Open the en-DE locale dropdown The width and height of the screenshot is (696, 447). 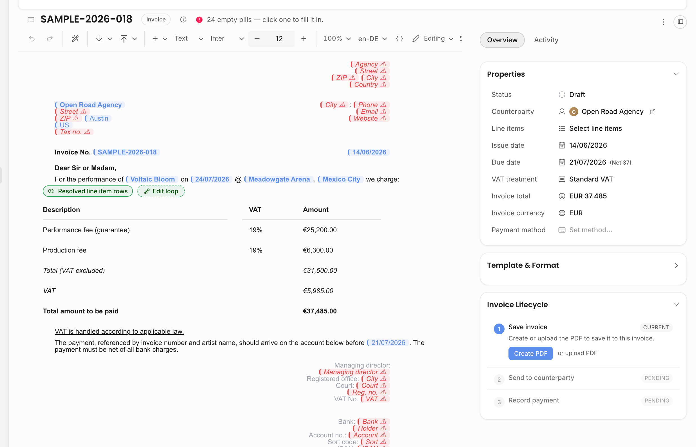pyautogui.click(x=372, y=39)
